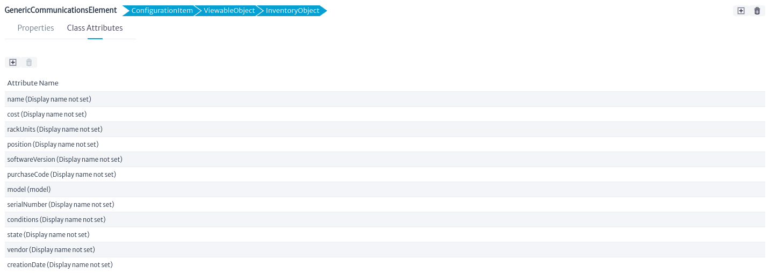
Task: Select the state attribute row
Action: coord(385,235)
